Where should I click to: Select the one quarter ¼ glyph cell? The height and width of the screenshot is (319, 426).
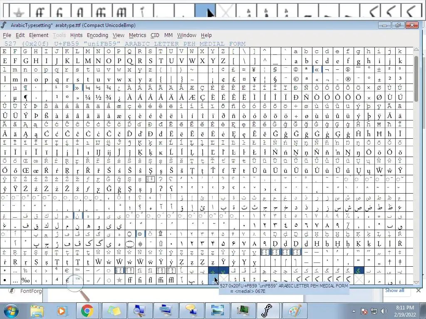[x=88, y=97]
